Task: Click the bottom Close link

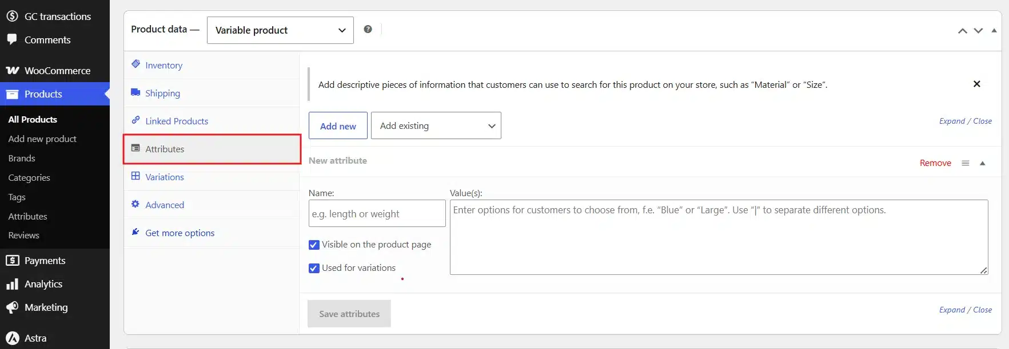Action: [983, 310]
